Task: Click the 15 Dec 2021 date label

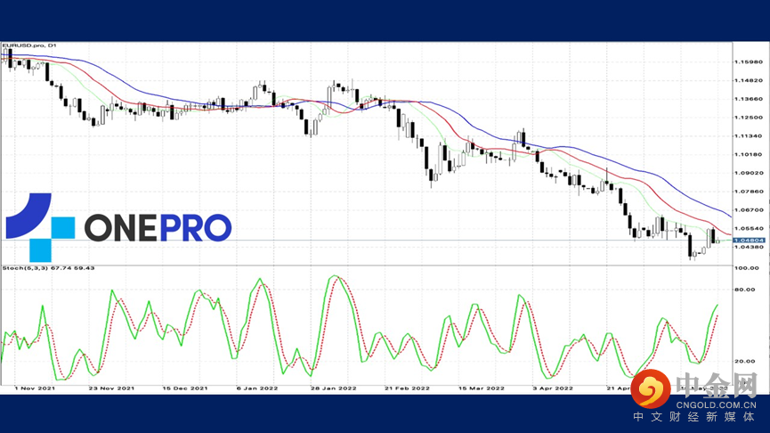Action: click(185, 388)
